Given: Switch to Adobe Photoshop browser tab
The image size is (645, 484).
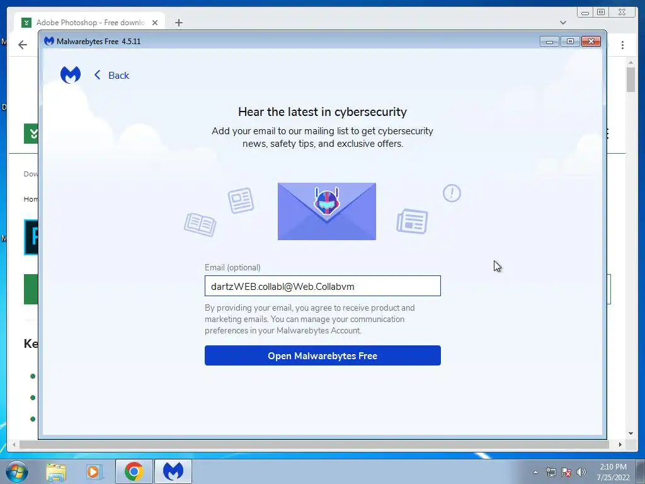Looking at the screenshot, I should pyautogui.click(x=90, y=23).
